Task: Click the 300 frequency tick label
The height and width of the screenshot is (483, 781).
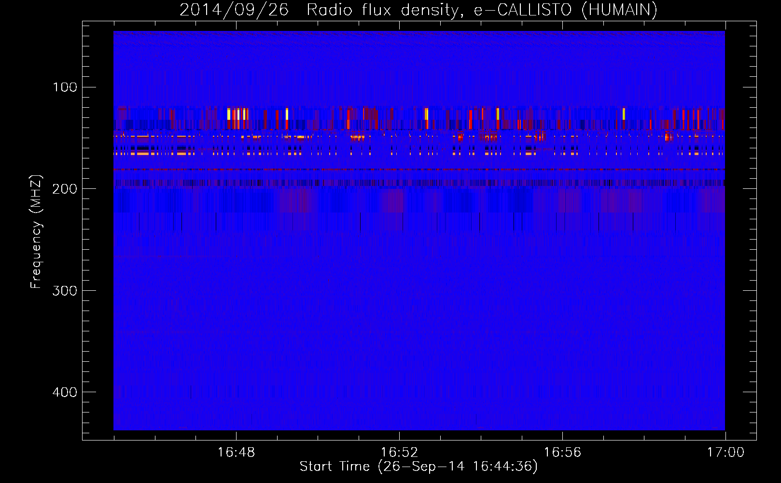Action: coord(65,290)
